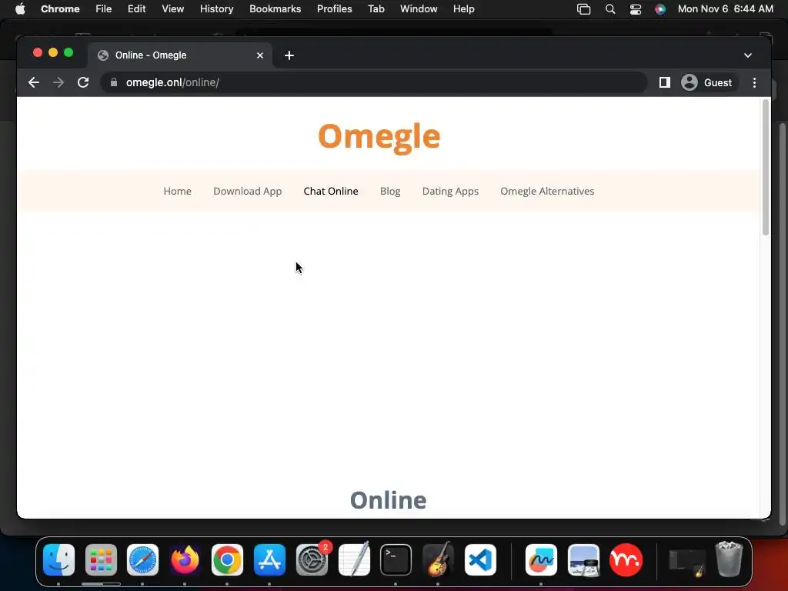Image resolution: width=788 pixels, height=591 pixels.
Task: Click the lock icon in address bar
Action: click(114, 82)
